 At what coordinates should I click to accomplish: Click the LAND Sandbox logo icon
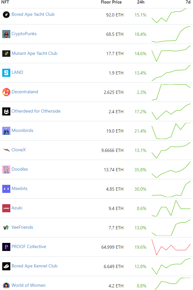pos(6,73)
